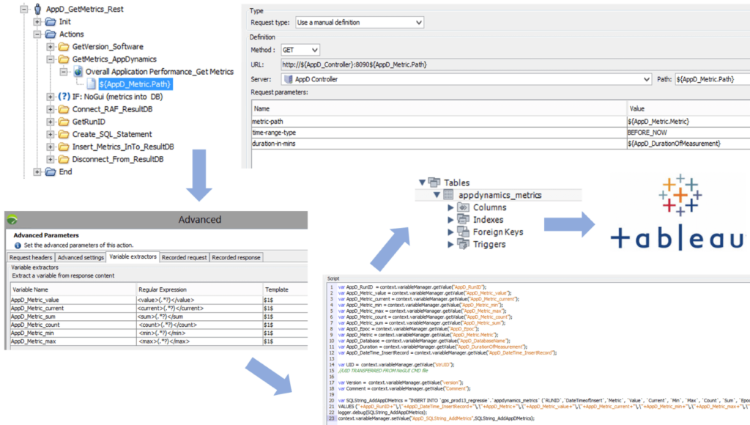Expand the IF: NoGui (metrics into DB) node

pos(51,97)
